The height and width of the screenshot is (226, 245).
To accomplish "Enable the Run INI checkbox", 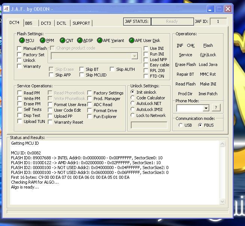I will point(146,54).
